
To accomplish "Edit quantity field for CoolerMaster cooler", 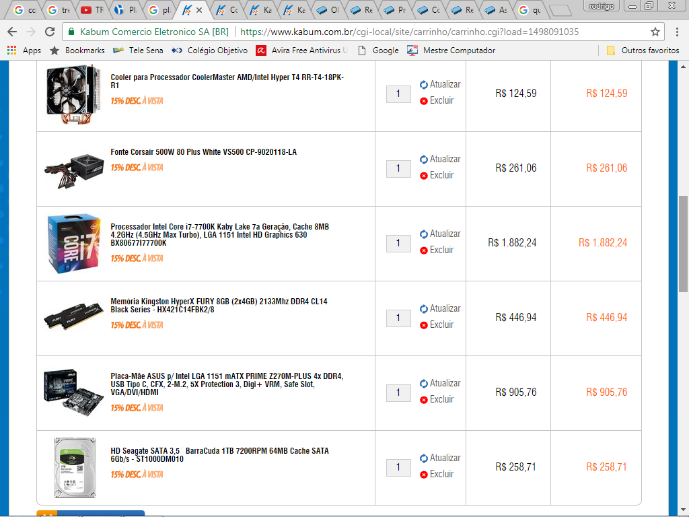I will (398, 94).
